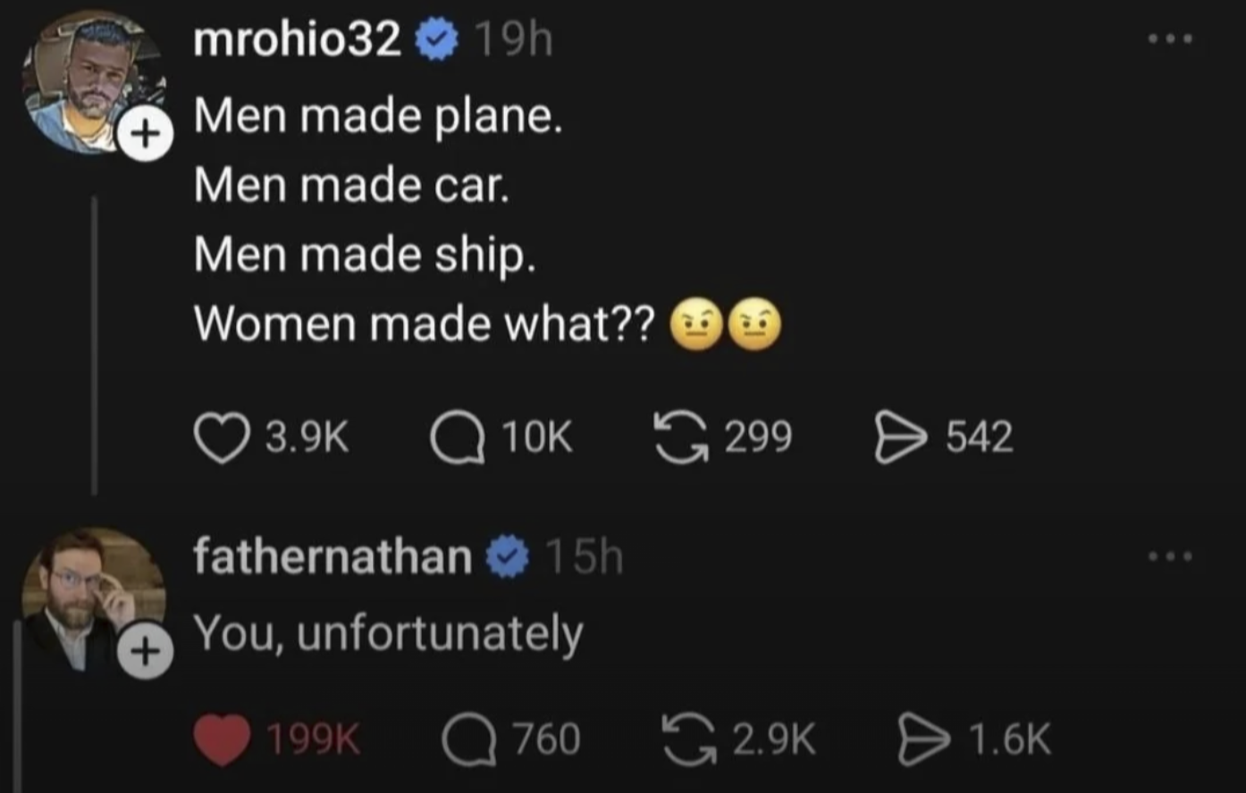The image size is (1246, 793).
Task: Open more options for fathernathan's reply
Action: pos(1170,556)
